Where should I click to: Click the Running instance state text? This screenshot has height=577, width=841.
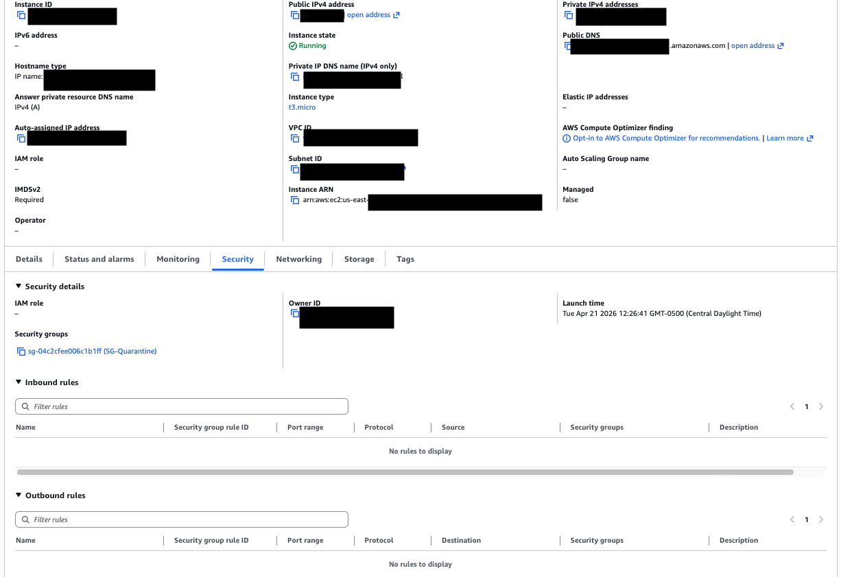pos(313,46)
